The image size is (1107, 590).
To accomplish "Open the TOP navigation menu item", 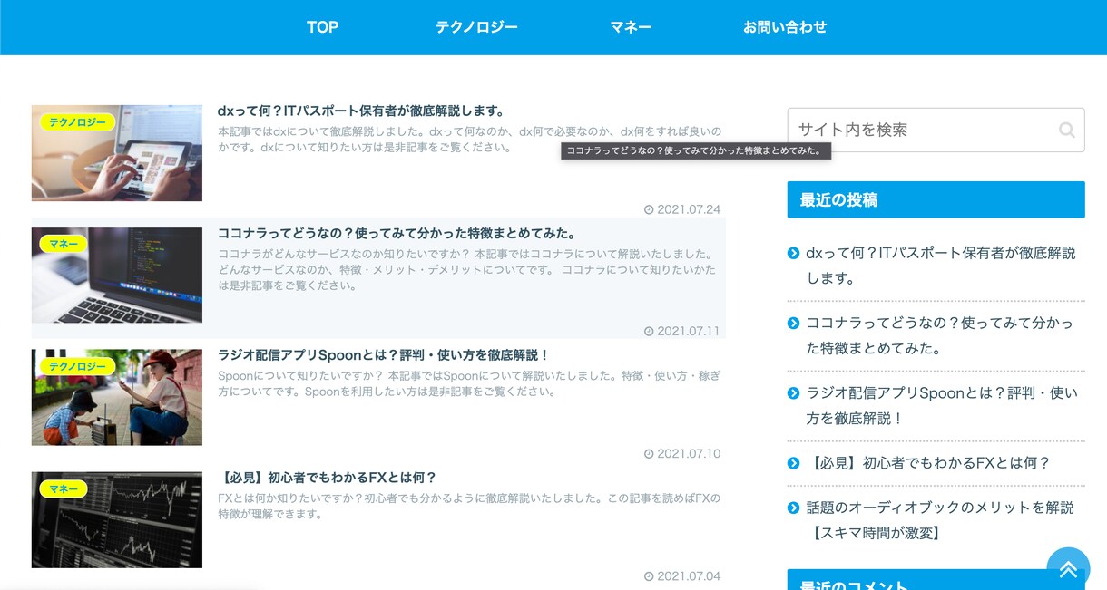I will coord(322,27).
